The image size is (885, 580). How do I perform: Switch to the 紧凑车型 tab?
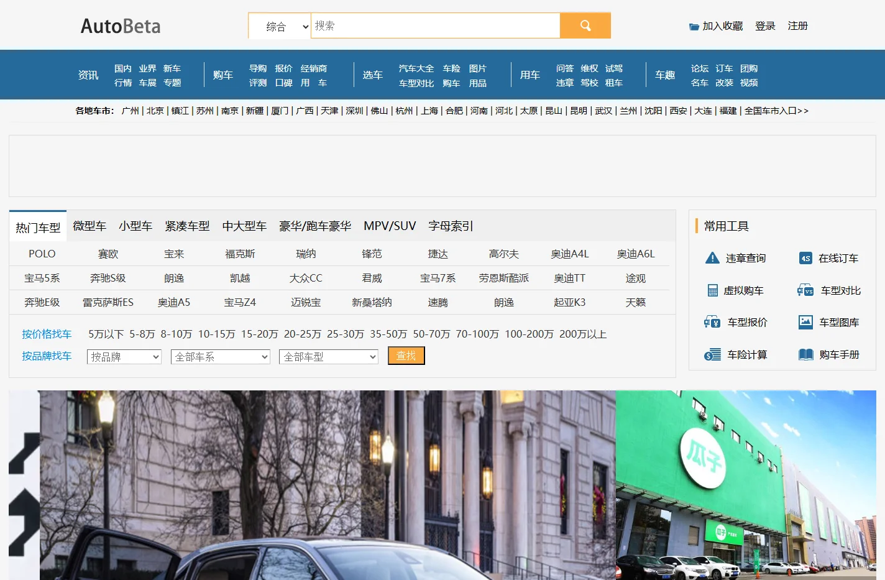point(187,226)
